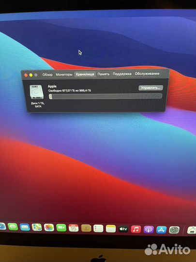Image resolution: width=196 pixels, height=262 pixels.
Task: Launch the Apple TV app
Action: tap(123, 229)
